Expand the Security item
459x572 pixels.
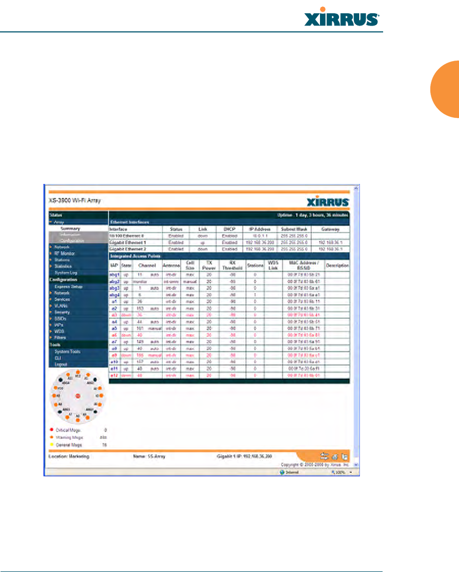point(51,312)
